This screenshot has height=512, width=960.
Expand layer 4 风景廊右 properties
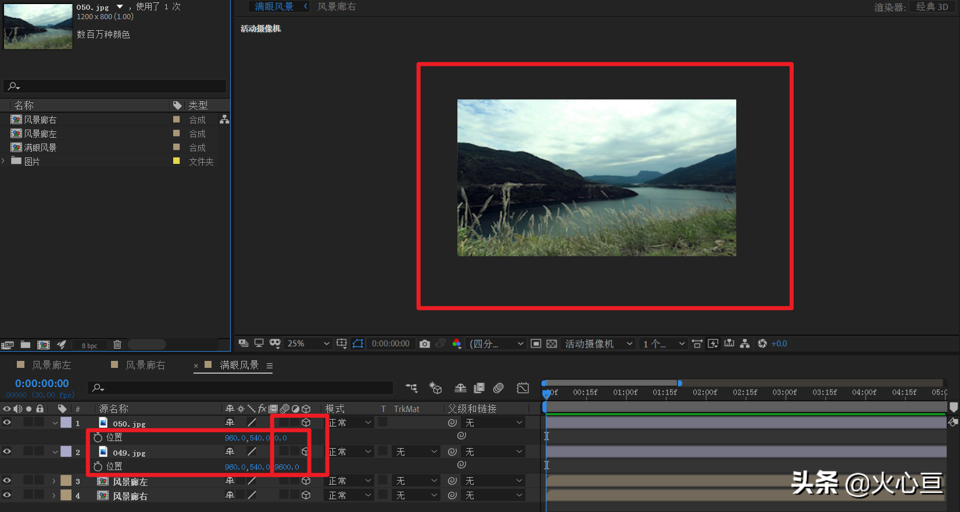(54, 495)
